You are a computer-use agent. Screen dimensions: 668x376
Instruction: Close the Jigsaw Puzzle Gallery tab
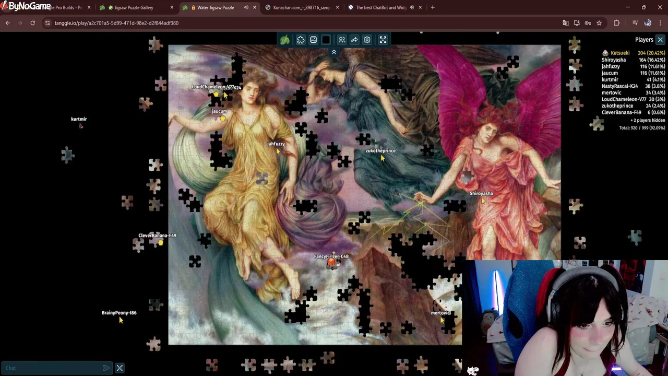point(172,8)
